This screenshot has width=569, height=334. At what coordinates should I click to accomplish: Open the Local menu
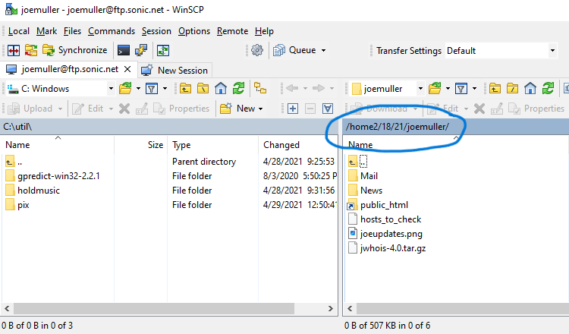click(x=18, y=31)
